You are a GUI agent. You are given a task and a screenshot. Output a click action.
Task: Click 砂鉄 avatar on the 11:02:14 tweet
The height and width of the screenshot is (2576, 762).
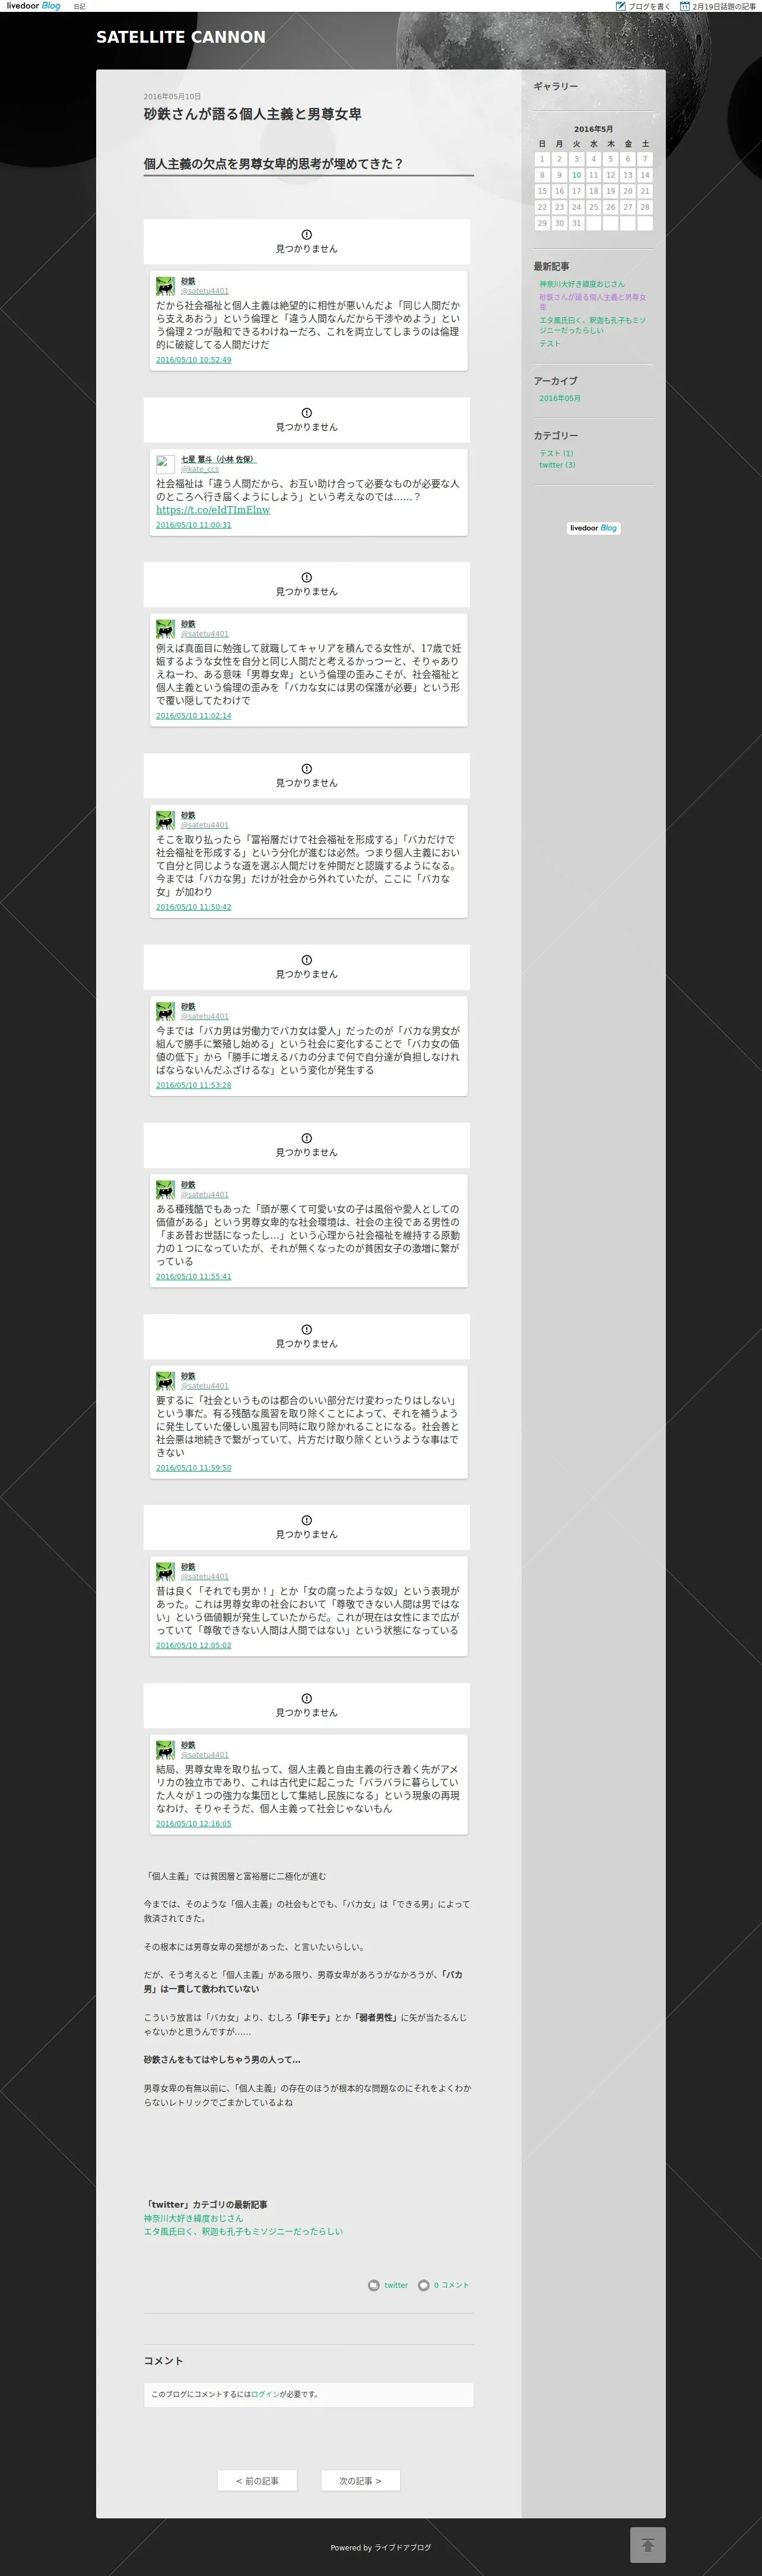pos(166,628)
